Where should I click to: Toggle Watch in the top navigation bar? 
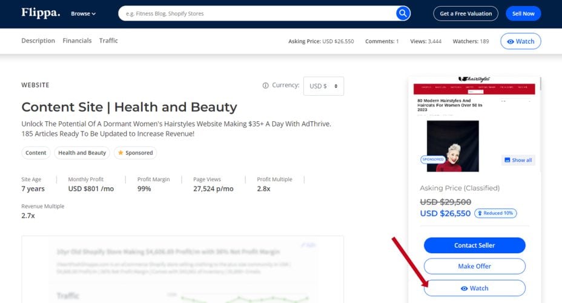[520, 41]
